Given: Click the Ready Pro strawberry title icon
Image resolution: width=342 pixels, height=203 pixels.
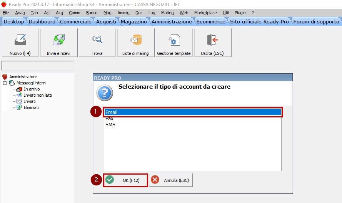Looking at the screenshot, I should click(x=4, y=4).
